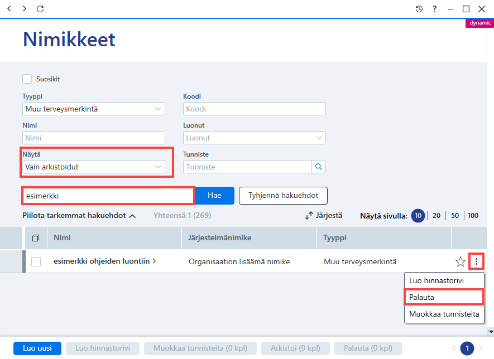Open the row's three-dot actions menu

tap(476, 261)
